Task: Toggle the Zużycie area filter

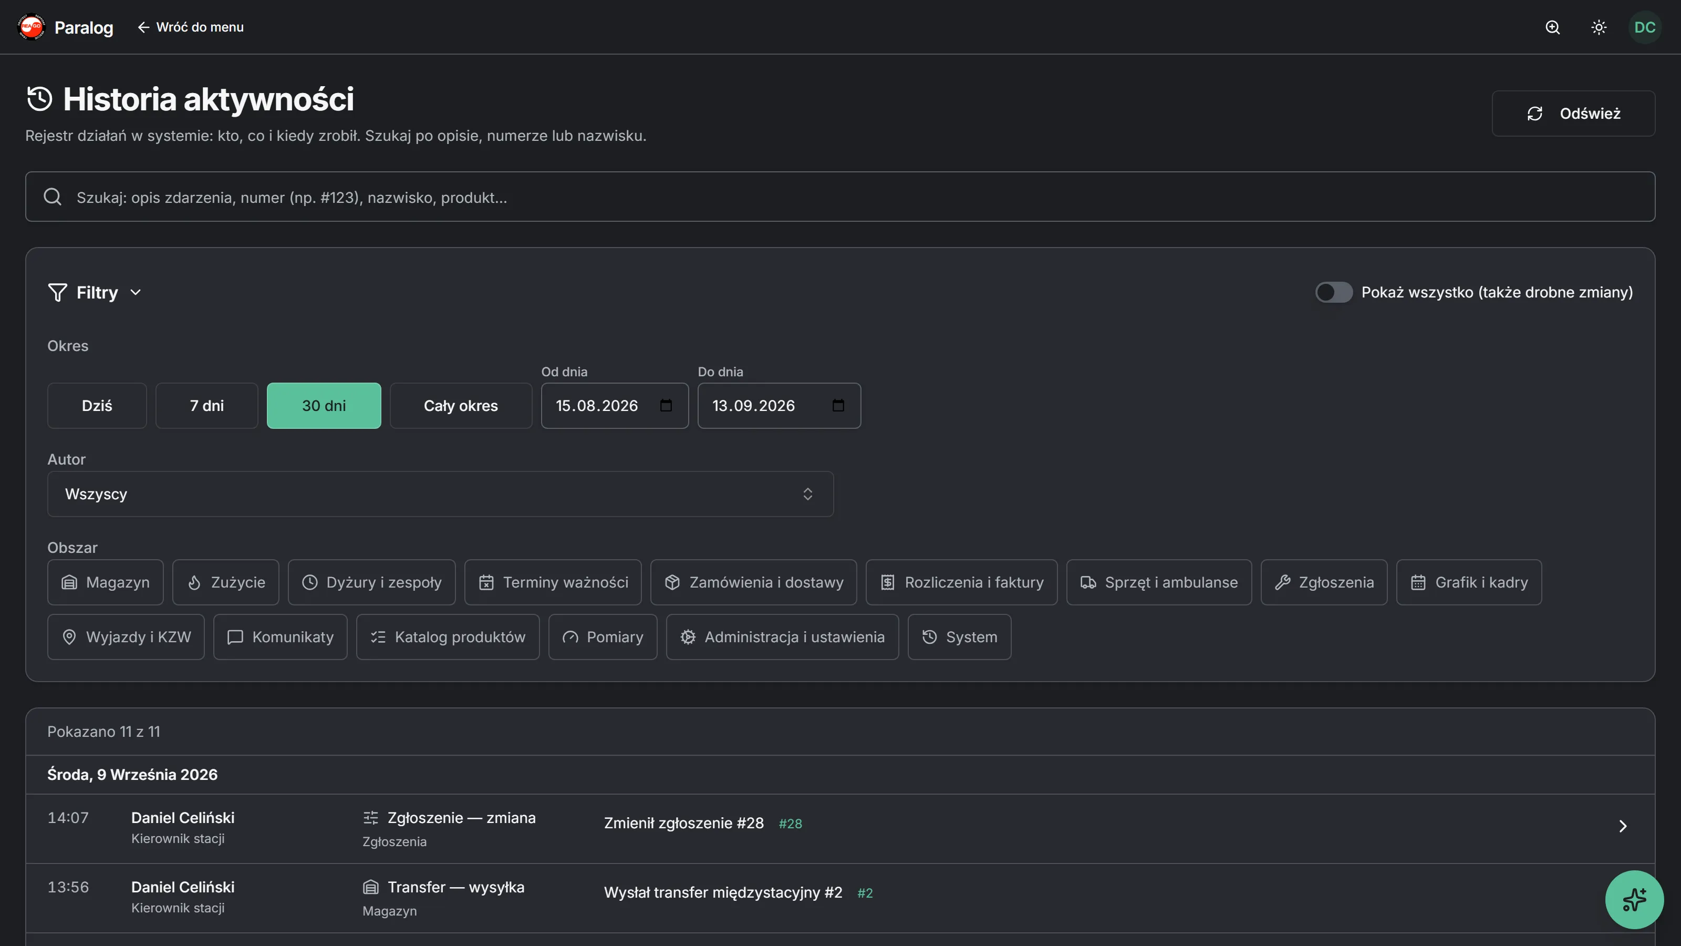Action: tap(226, 582)
